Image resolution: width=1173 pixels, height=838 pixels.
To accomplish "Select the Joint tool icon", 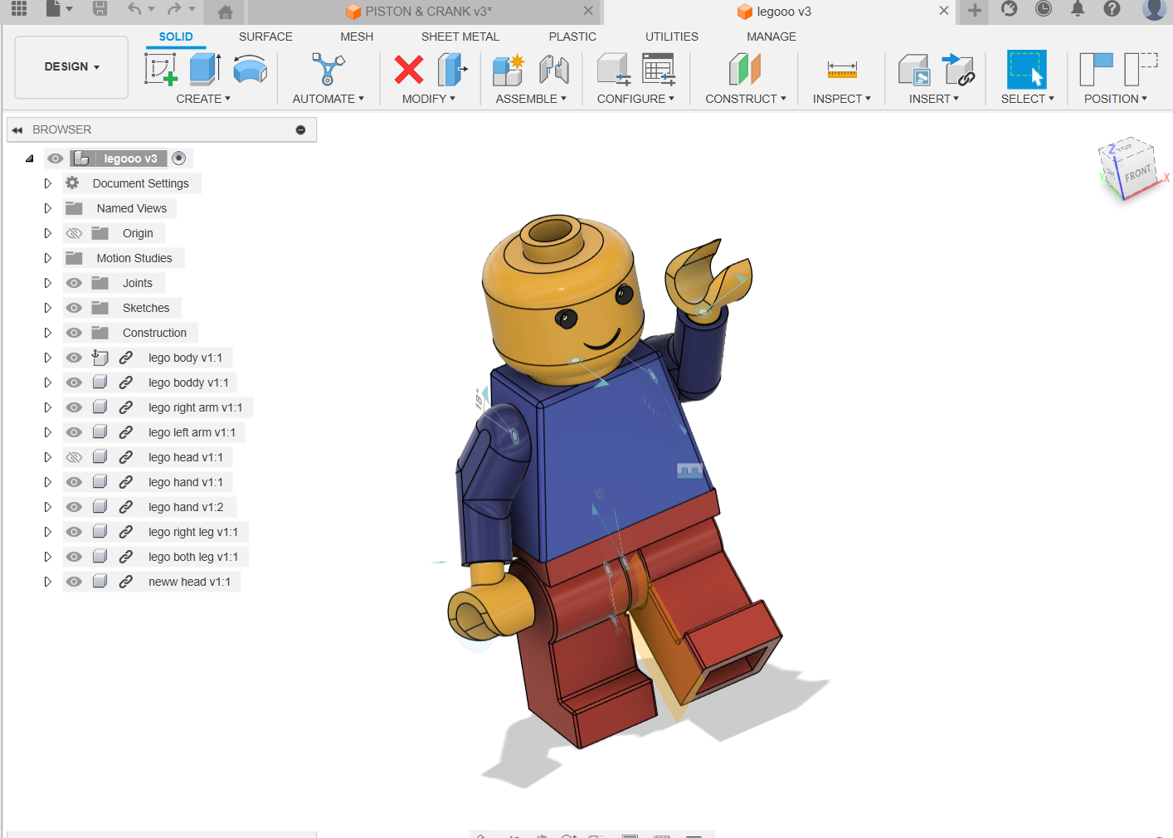I will coord(553,70).
